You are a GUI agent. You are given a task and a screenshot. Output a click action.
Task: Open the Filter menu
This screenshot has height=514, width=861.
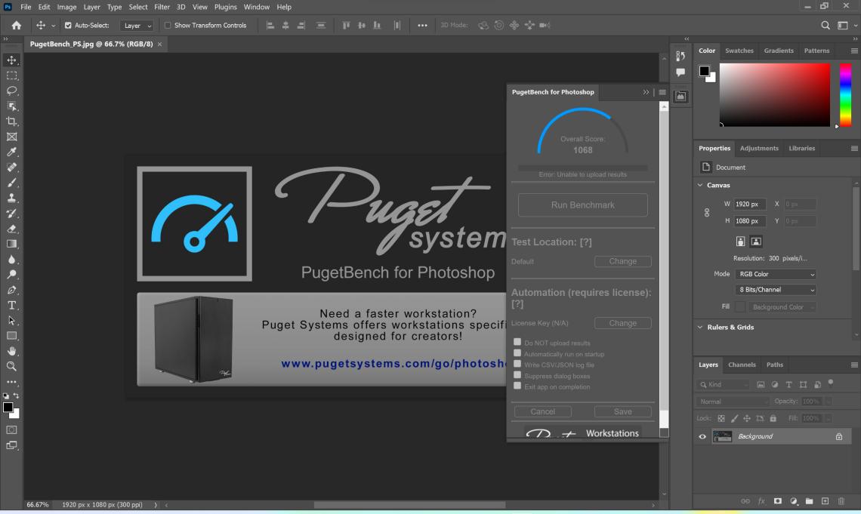pyautogui.click(x=162, y=7)
